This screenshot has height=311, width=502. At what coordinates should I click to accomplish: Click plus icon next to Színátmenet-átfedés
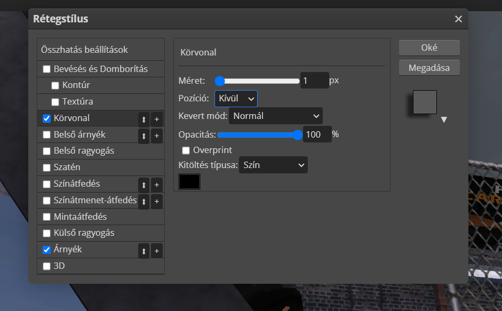(x=156, y=202)
